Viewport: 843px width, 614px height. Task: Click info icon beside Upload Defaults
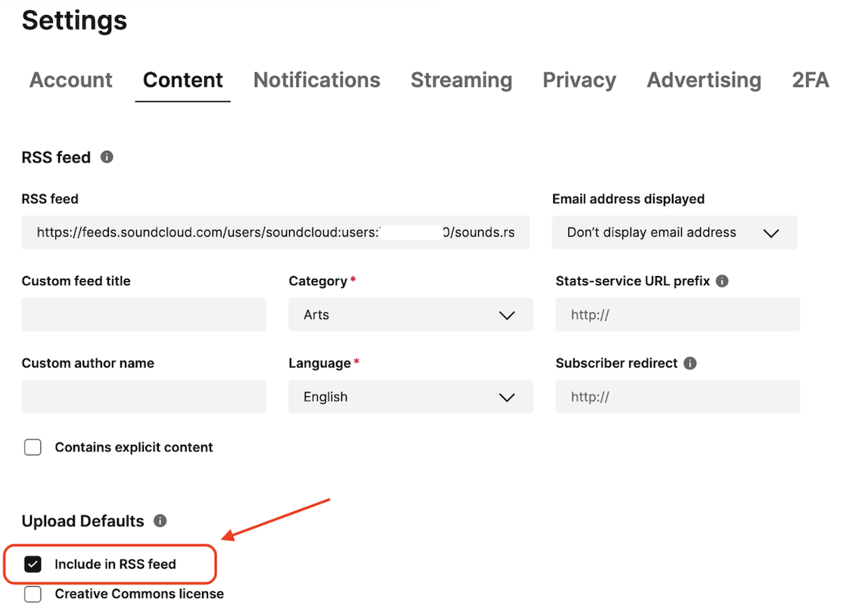point(160,521)
